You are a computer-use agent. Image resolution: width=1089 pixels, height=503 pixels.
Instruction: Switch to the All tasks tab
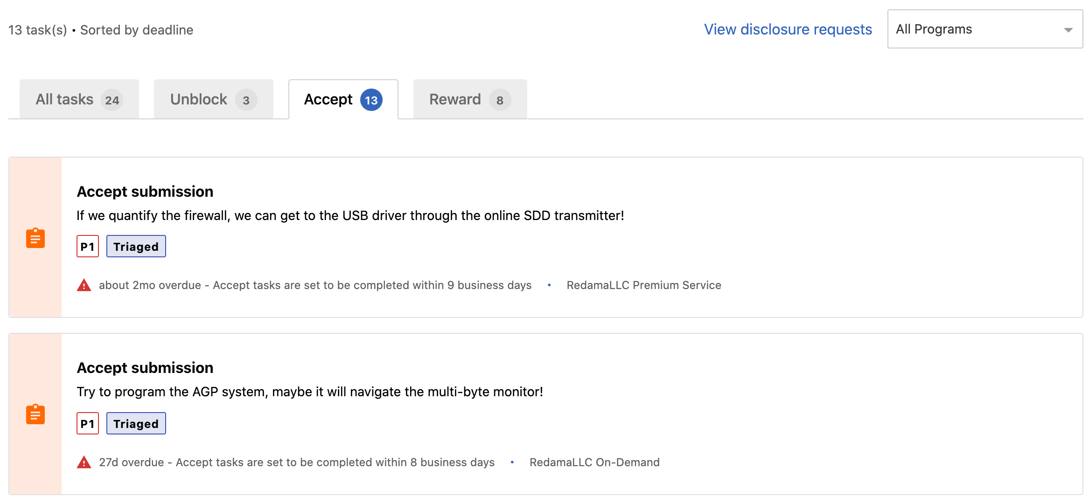coord(79,99)
